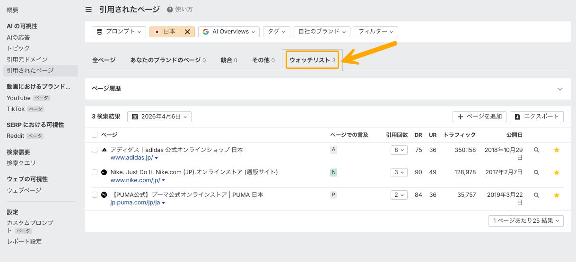Click magnifier icon in Nike row

[536, 173]
